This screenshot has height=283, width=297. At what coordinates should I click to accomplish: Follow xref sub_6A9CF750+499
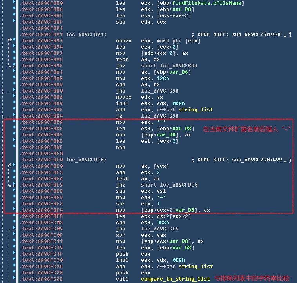(x=257, y=160)
